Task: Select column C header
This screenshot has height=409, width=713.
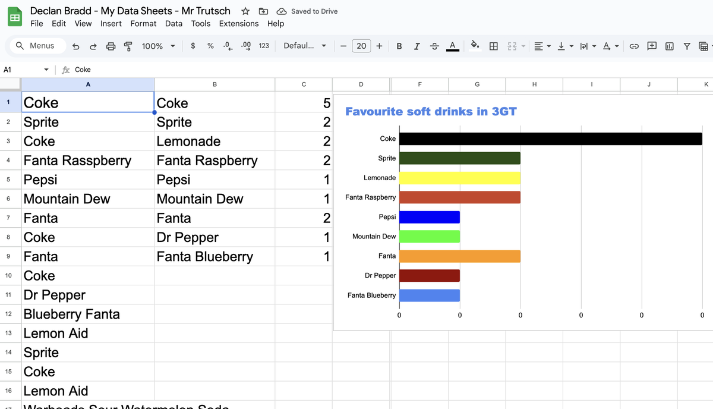Action: click(304, 84)
